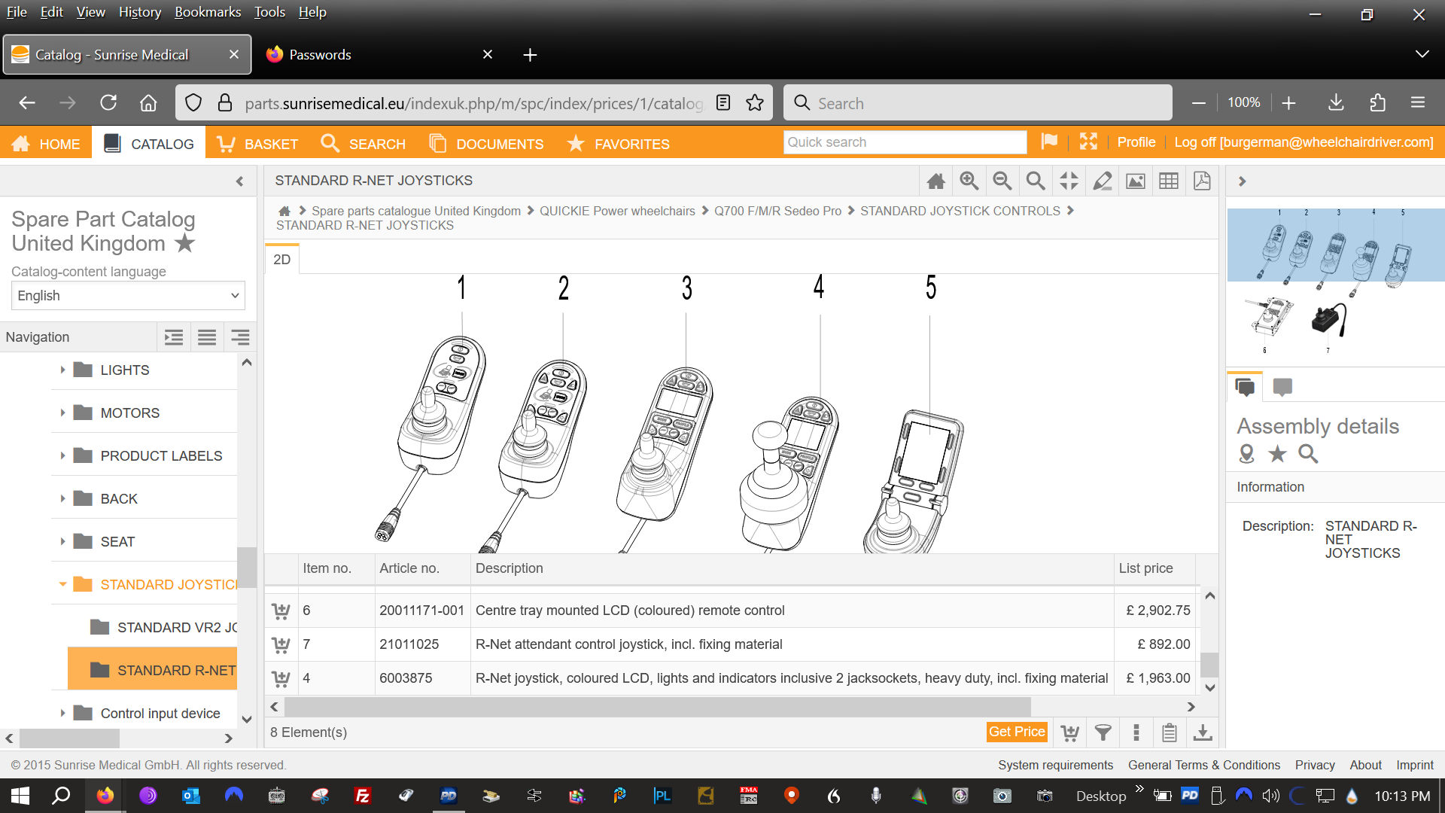The image size is (1445, 813).
Task: Add item 6 to basket
Action: 281,611
